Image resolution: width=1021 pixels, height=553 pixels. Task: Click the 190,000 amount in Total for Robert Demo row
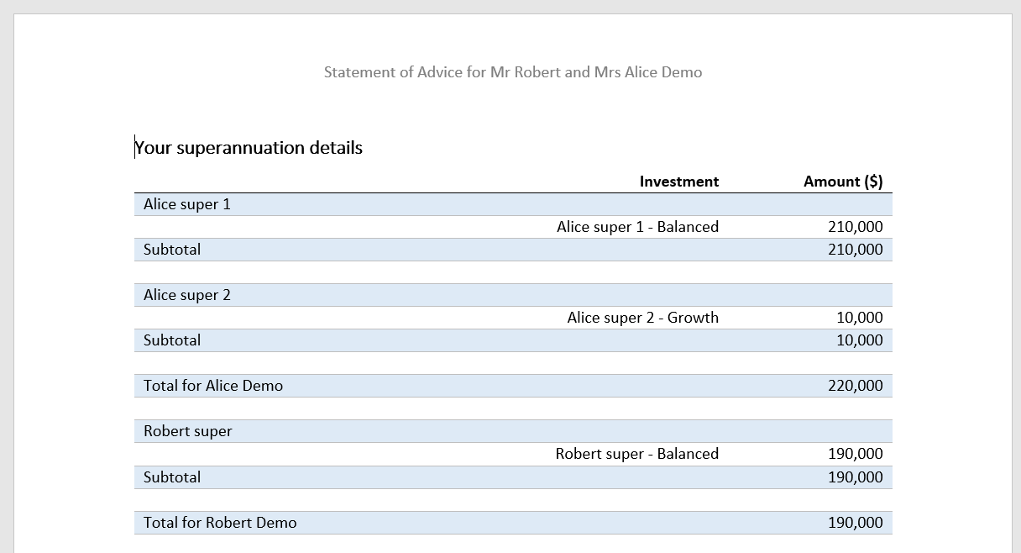click(x=855, y=523)
